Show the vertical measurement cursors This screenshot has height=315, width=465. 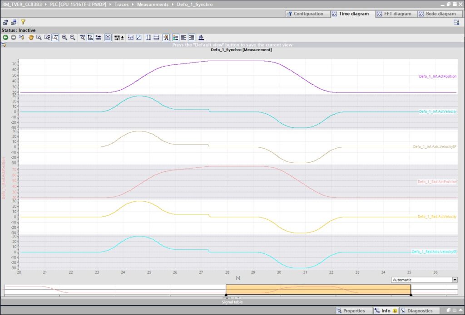click(x=148, y=37)
